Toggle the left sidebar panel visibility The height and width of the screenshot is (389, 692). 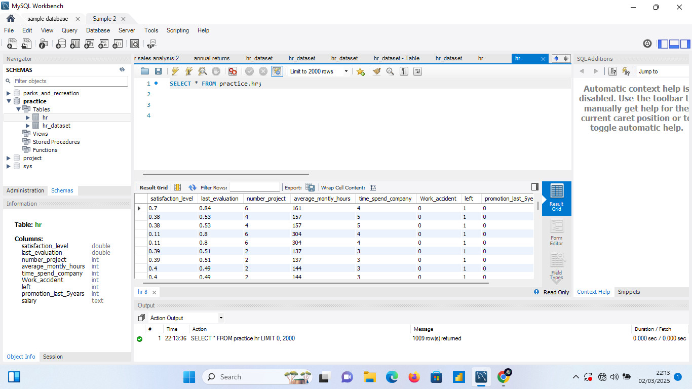[x=663, y=44]
